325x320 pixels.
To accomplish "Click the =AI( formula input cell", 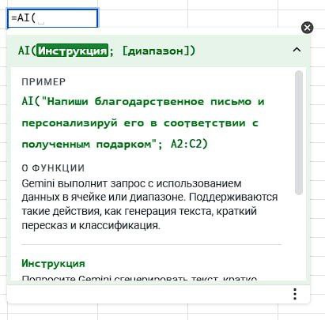I will pyautogui.click(x=52, y=18).
